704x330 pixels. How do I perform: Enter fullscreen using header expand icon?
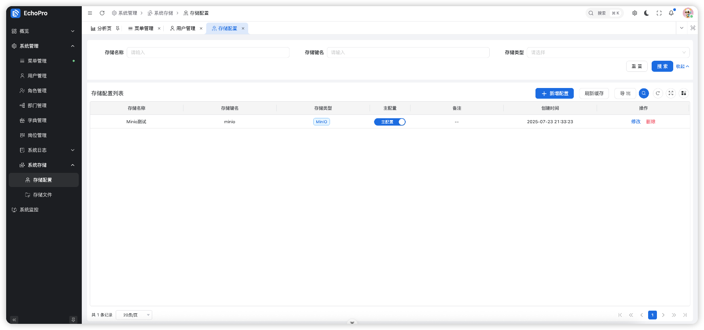659,13
